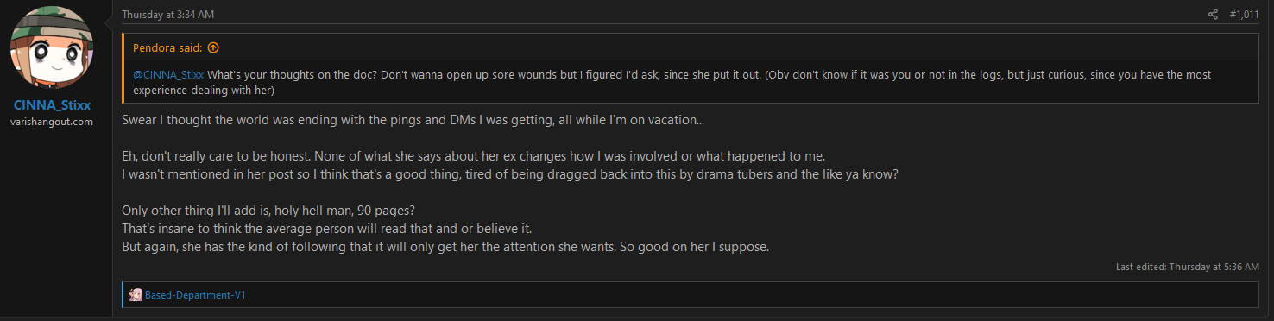Click the line starting "Swear I thought the world"

tap(413, 119)
